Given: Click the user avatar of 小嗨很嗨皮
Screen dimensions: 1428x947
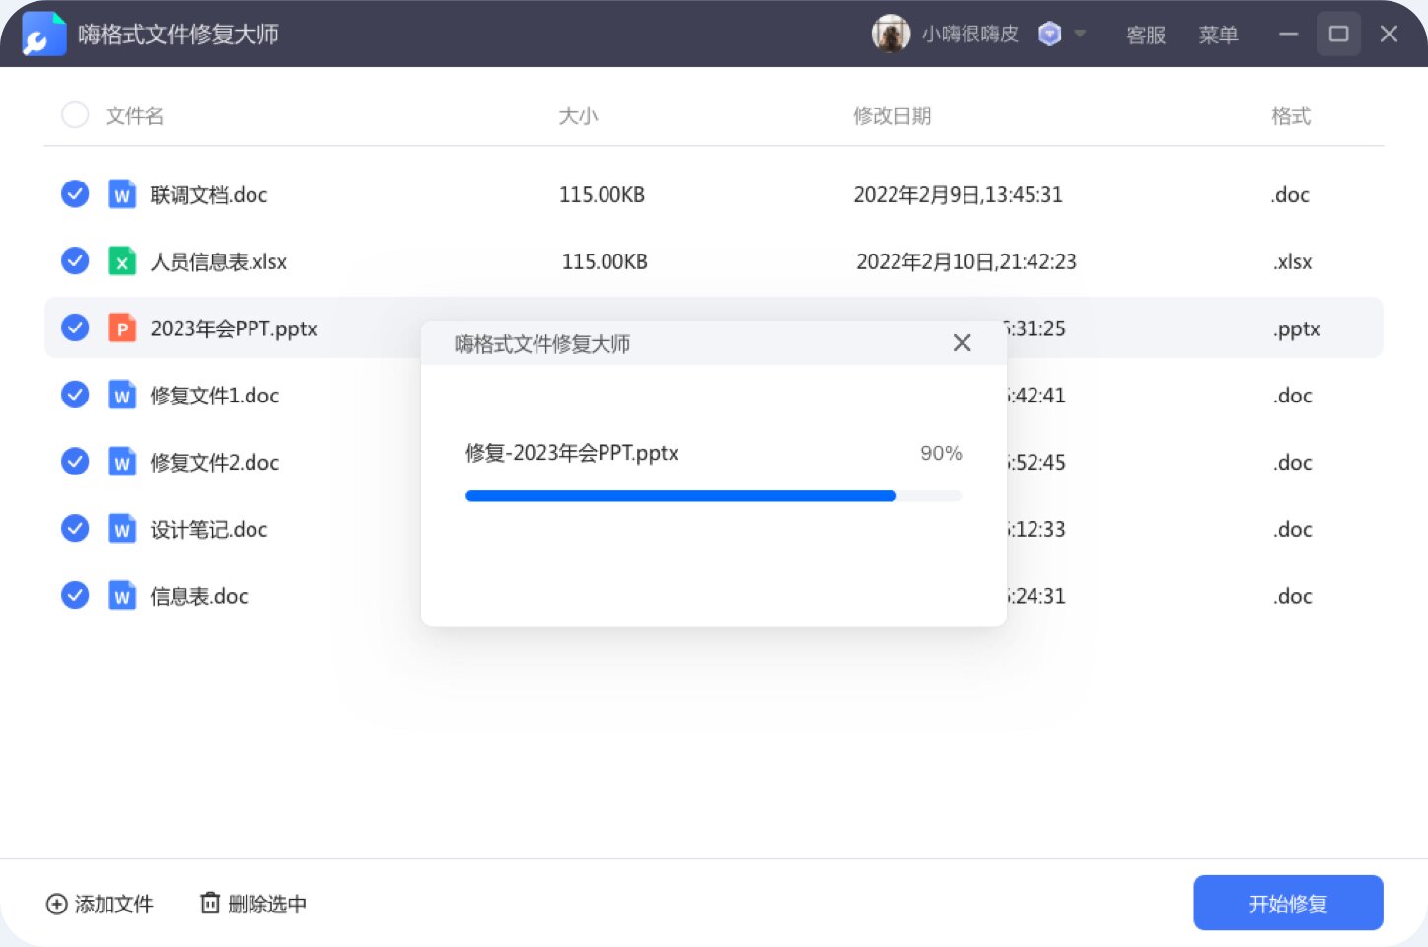Looking at the screenshot, I should coord(890,34).
